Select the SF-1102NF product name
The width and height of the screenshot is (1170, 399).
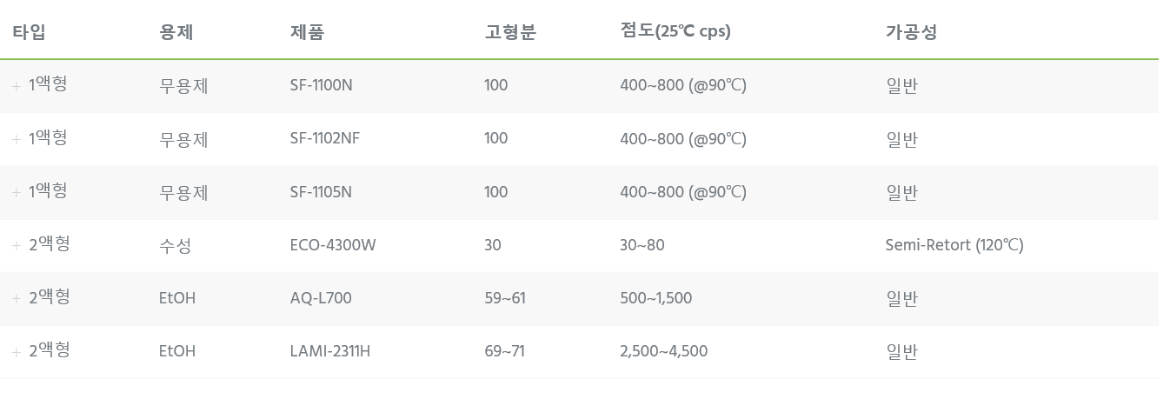325,138
